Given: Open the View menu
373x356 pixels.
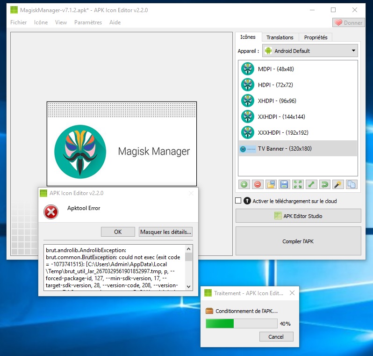Looking at the screenshot, I should pyautogui.click(x=61, y=22).
